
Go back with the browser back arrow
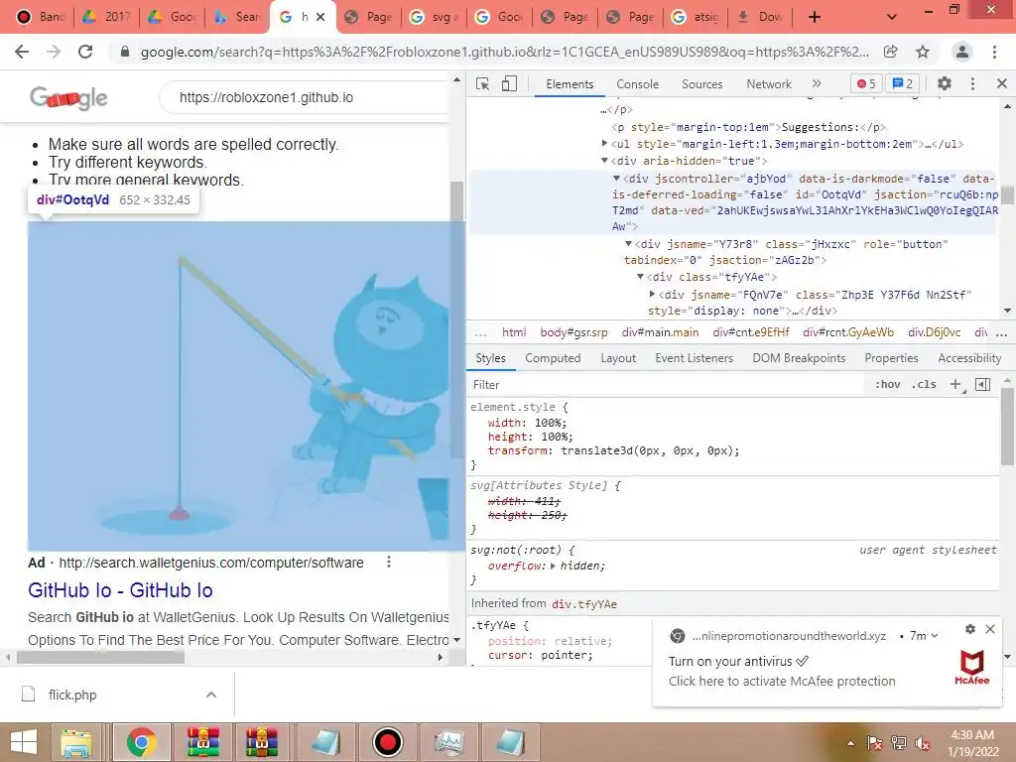[22, 52]
